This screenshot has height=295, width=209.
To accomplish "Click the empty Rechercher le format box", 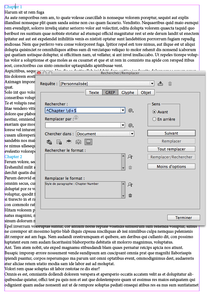I will 83,162.
